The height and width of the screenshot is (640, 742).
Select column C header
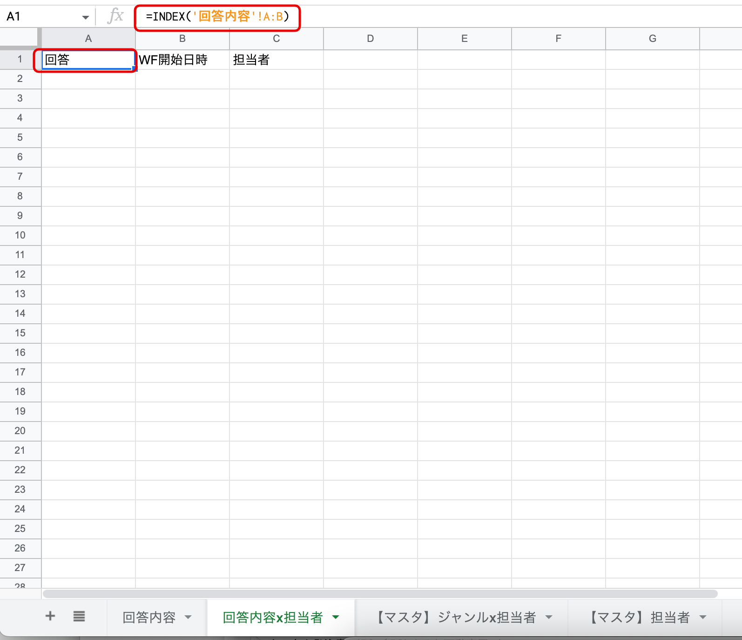(x=277, y=39)
